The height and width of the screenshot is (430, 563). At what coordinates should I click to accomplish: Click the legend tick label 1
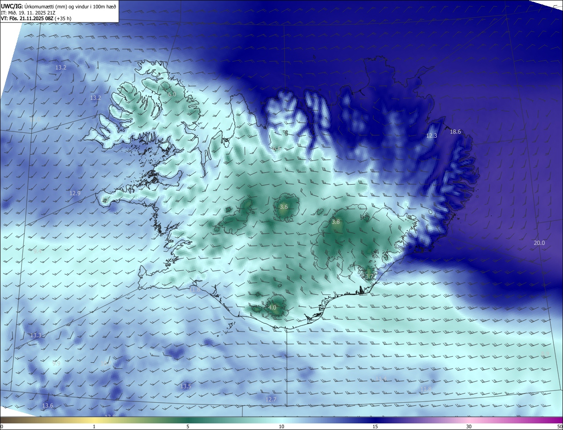pos(94,426)
